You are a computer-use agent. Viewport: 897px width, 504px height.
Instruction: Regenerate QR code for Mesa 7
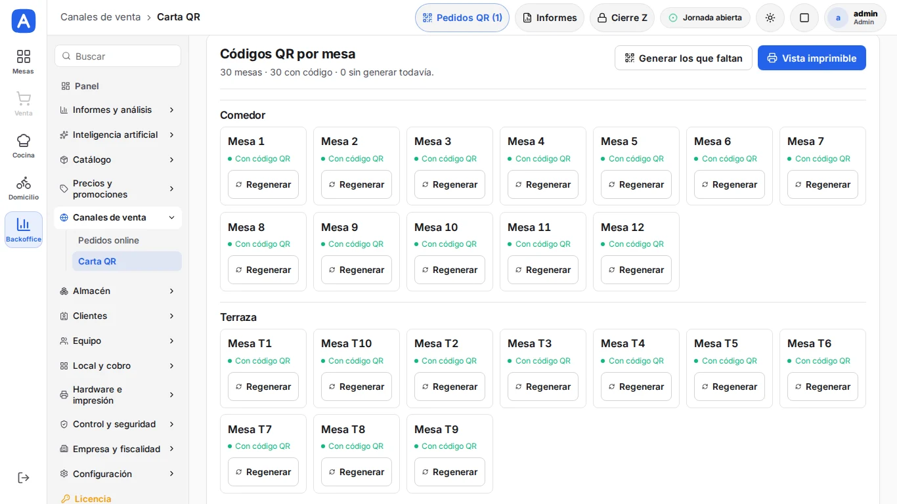tap(823, 184)
